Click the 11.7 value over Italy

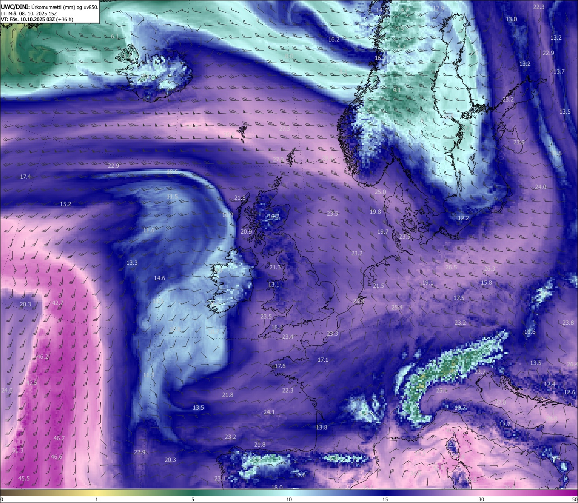pos(505,424)
